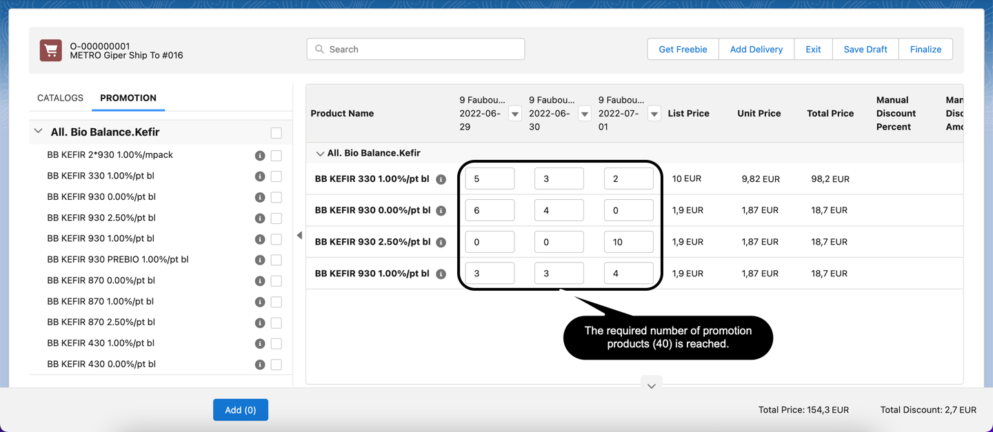Image resolution: width=993 pixels, height=432 pixels.
Task: Collapse the left panel with the arrow handle
Action: pos(299,236)
